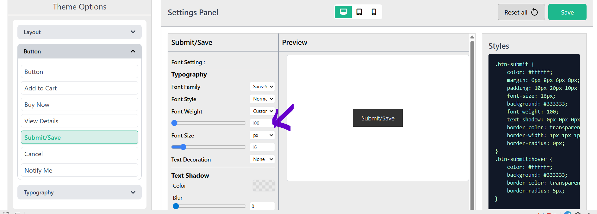Click the scrollbar up arrow
The height and width of the screenshot is (214, 597).
472,37
